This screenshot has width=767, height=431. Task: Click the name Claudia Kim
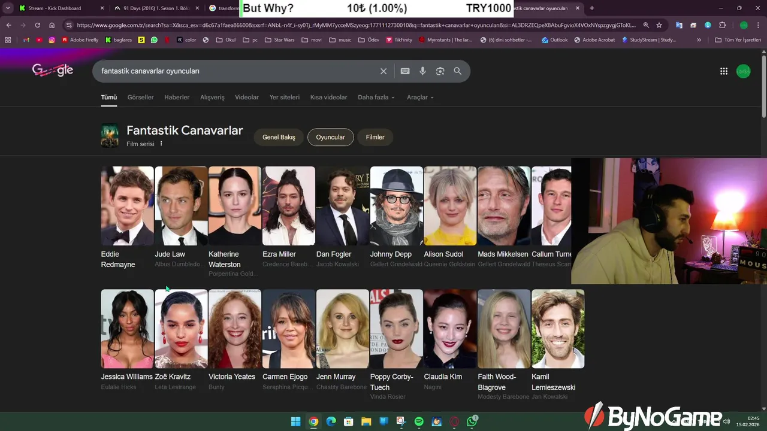pyautogui.click(x=443, y=377)
